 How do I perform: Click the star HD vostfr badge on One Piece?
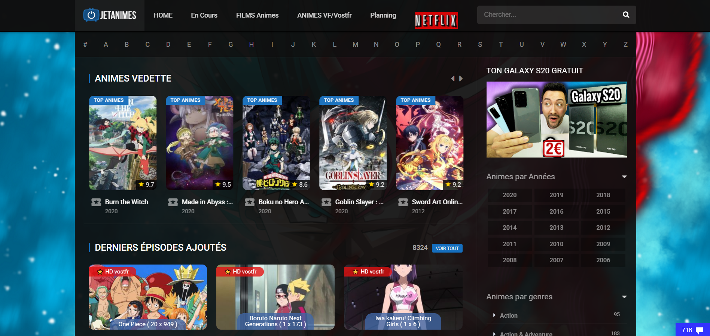tap(112, 272)
